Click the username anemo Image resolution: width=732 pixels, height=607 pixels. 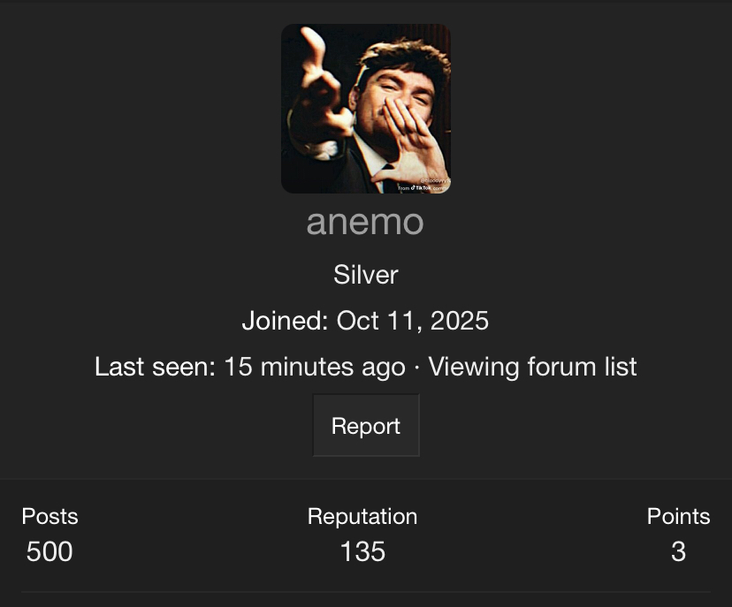click(x=365, y=222)
